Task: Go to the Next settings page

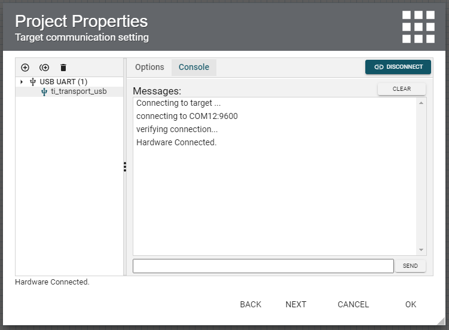Action: click(296, 304)
